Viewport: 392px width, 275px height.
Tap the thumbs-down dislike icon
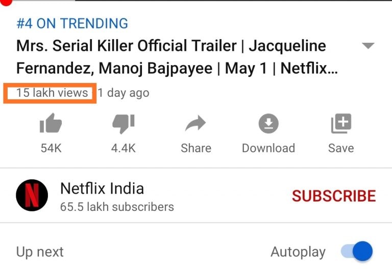(x=123, y=124)
